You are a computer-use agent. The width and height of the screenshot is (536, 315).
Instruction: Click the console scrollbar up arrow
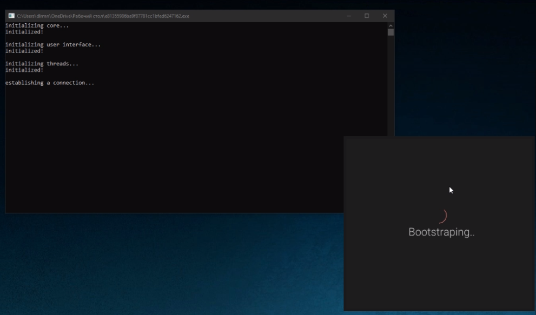tap(391, 25)
